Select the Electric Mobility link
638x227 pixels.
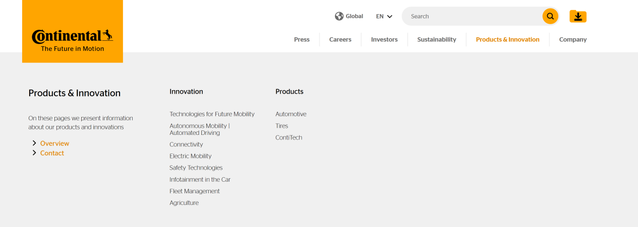click(x=191, y=156)
